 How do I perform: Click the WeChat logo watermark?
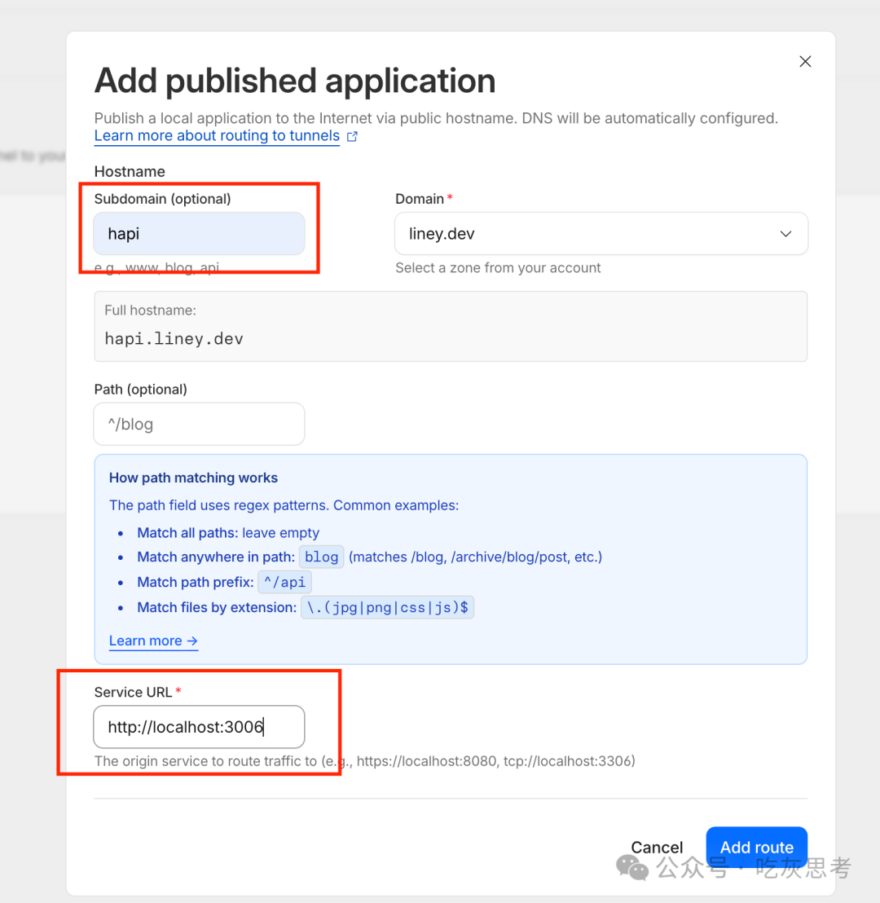coord(631,868)
